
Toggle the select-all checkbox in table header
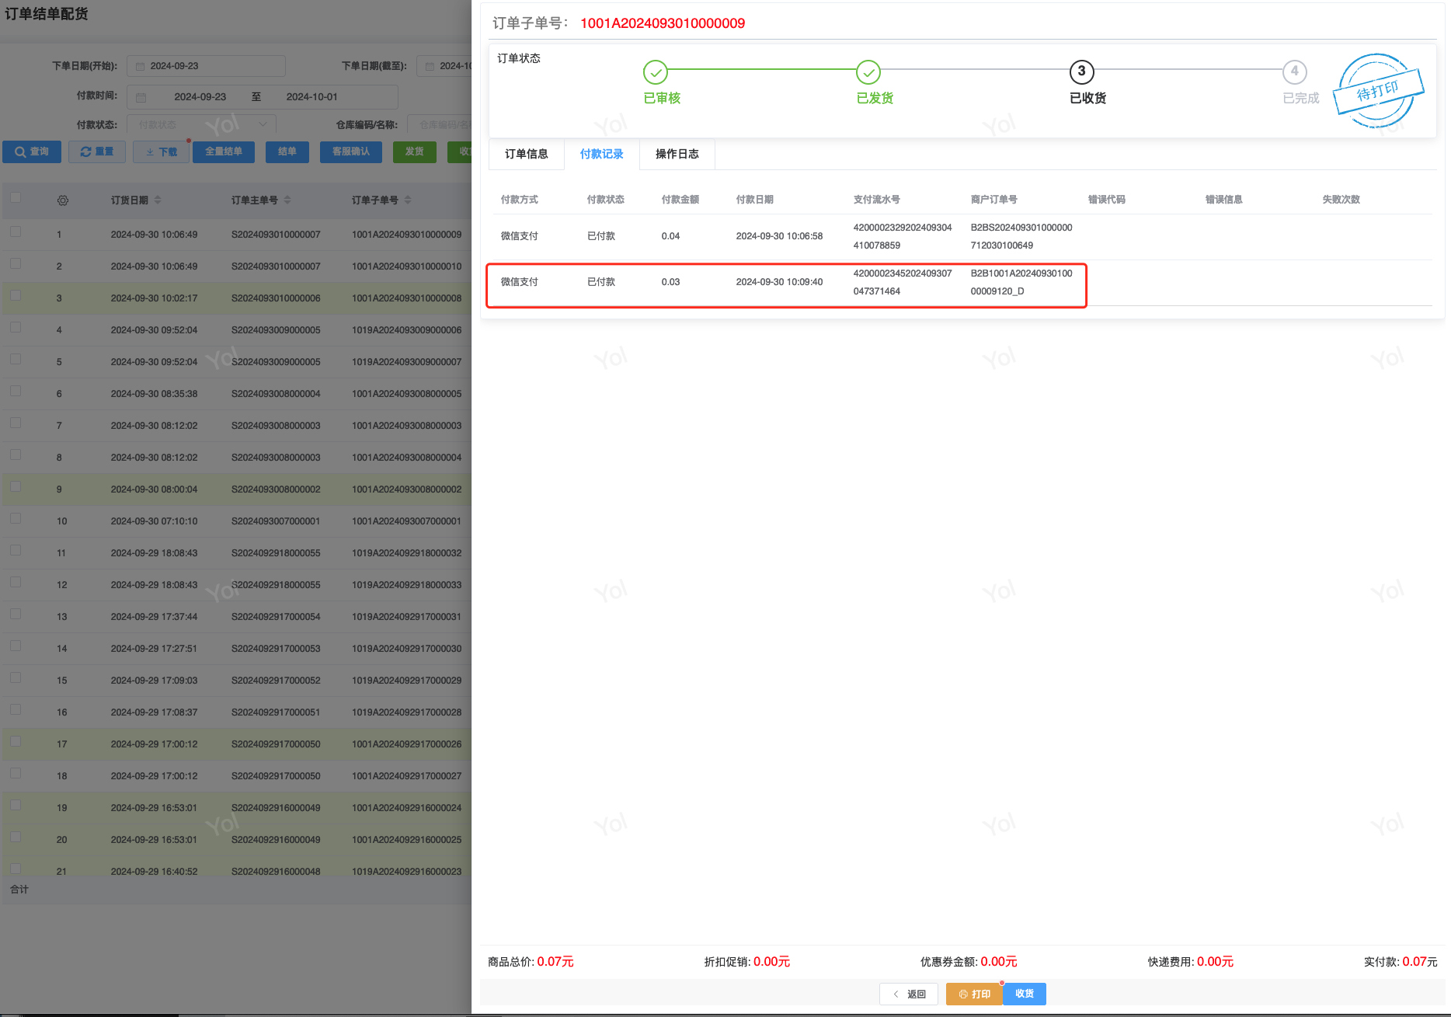[x=16, y=197]
